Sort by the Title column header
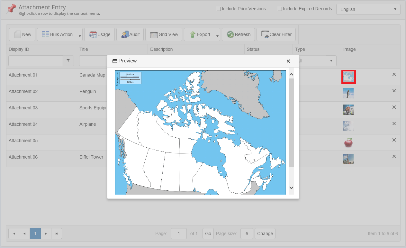The width and height of the screenshot is (406, 248). (84, 49)
